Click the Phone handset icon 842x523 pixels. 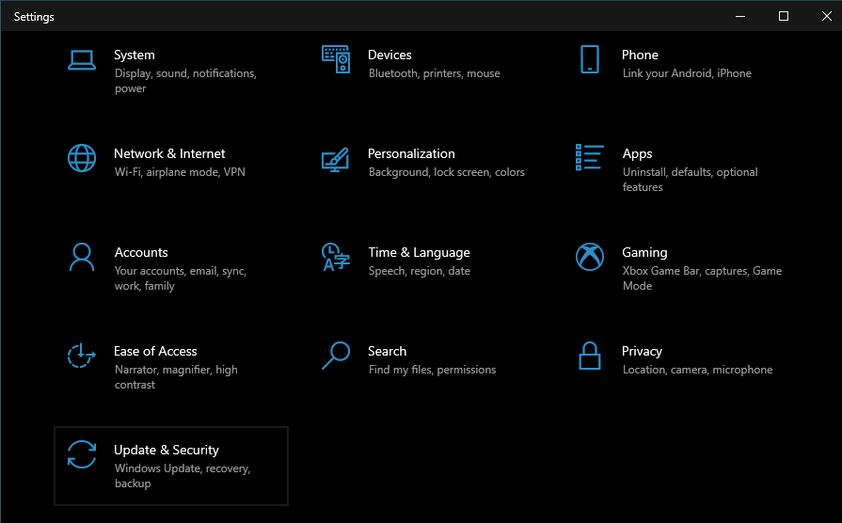click(590, 59)
